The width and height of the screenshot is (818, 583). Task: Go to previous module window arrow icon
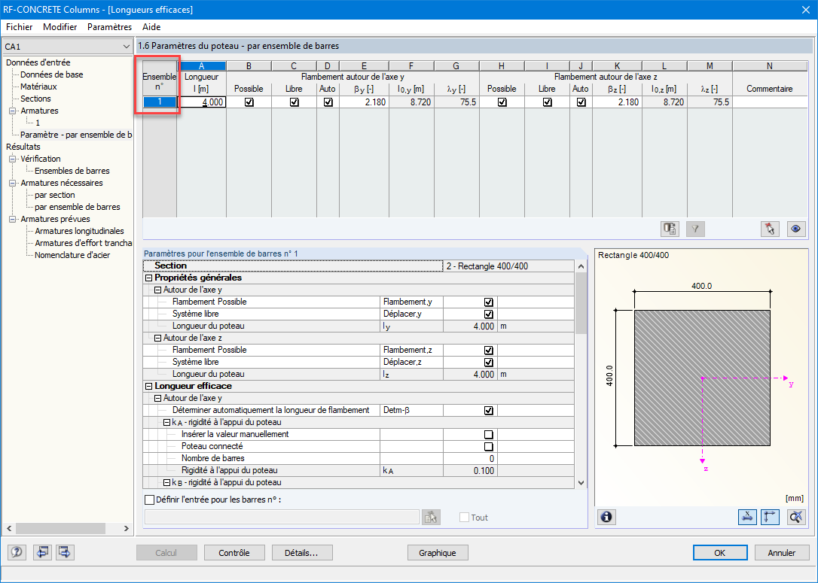(42, 552)
